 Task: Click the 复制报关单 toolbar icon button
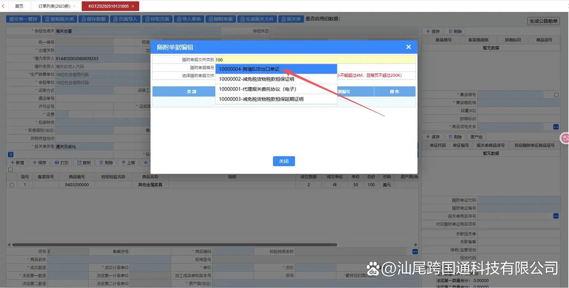[59, 19]
